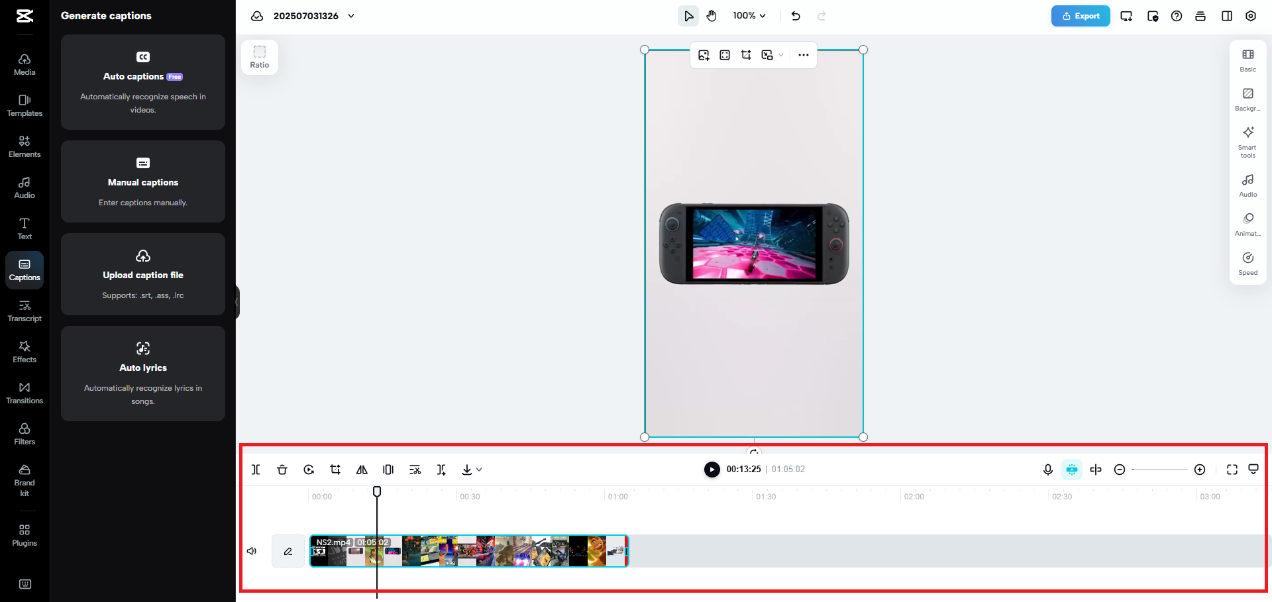Zoom in the timeline using the plus on the slider
Image resolution: width=1272 pixels, height=602 pixels.
tap(1200, 470)
